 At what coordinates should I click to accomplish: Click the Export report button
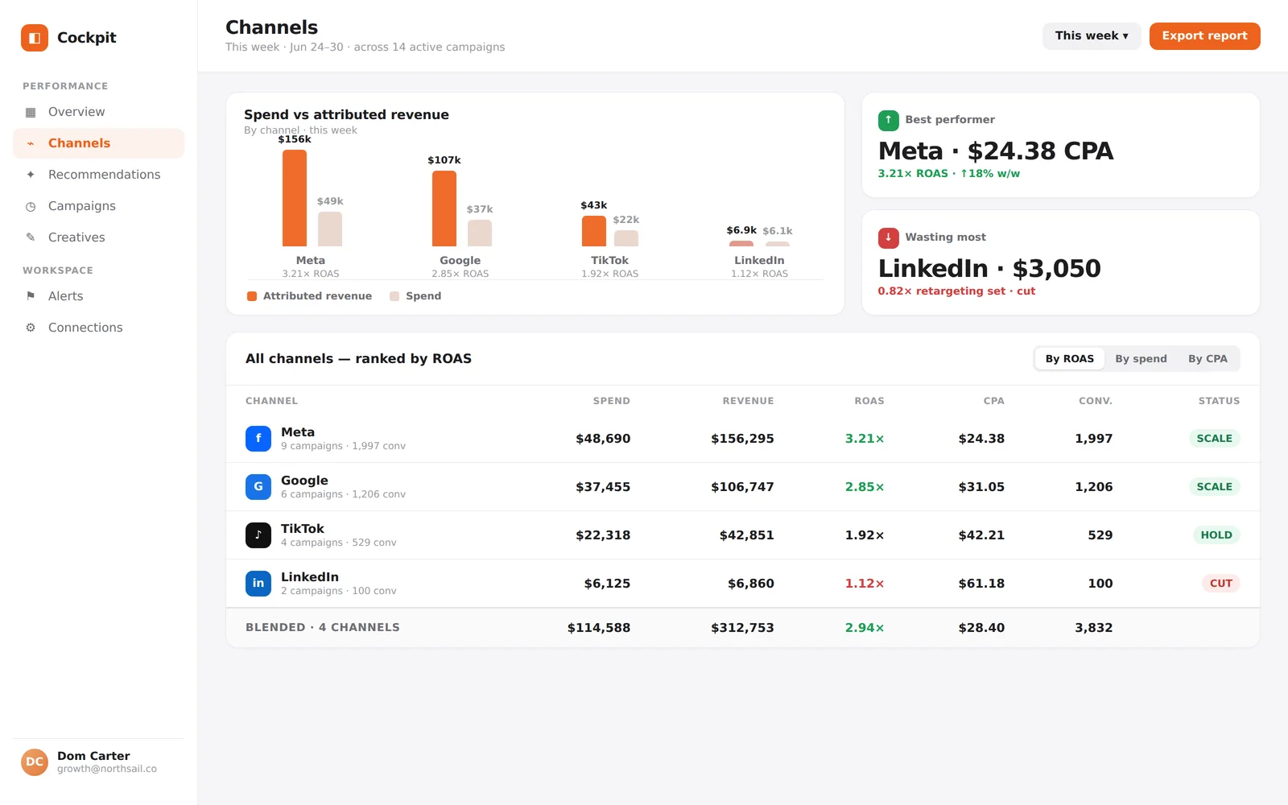(1204, 36)
